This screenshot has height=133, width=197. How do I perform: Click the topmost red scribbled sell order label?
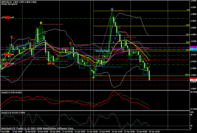(x=8, y=17)
